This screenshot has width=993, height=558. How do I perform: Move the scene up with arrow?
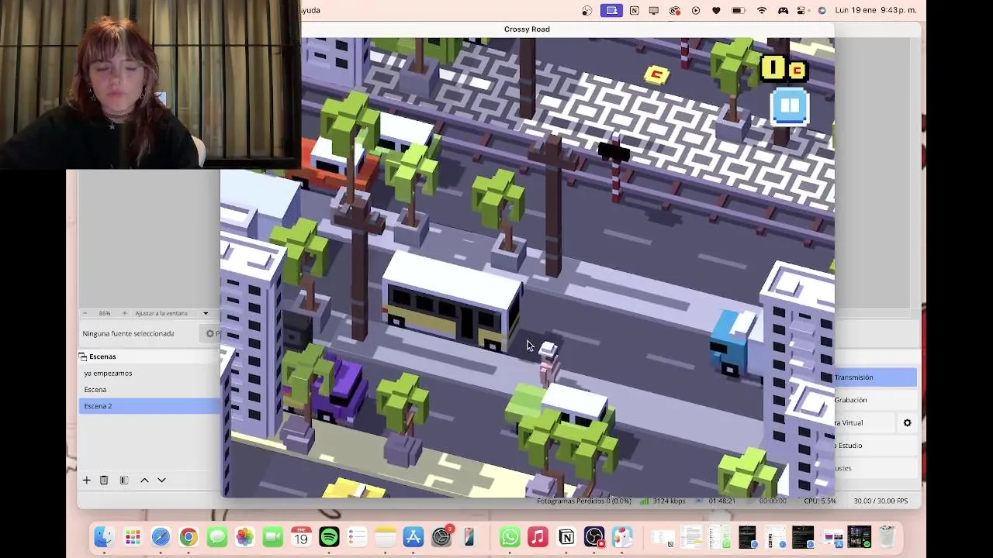click(x=144, y=480)
